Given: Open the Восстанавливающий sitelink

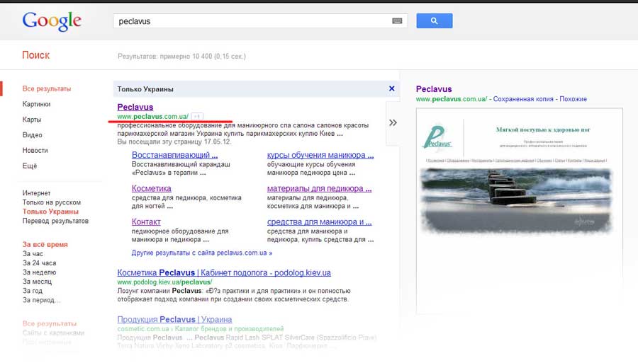Looking at the screenshot, I should 174,155.
